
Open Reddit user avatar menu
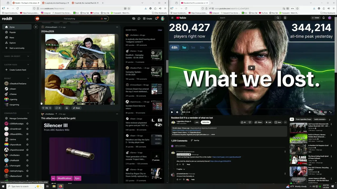(163, 19)
